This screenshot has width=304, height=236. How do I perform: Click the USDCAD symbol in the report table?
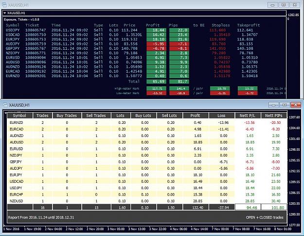coord(17,181)
